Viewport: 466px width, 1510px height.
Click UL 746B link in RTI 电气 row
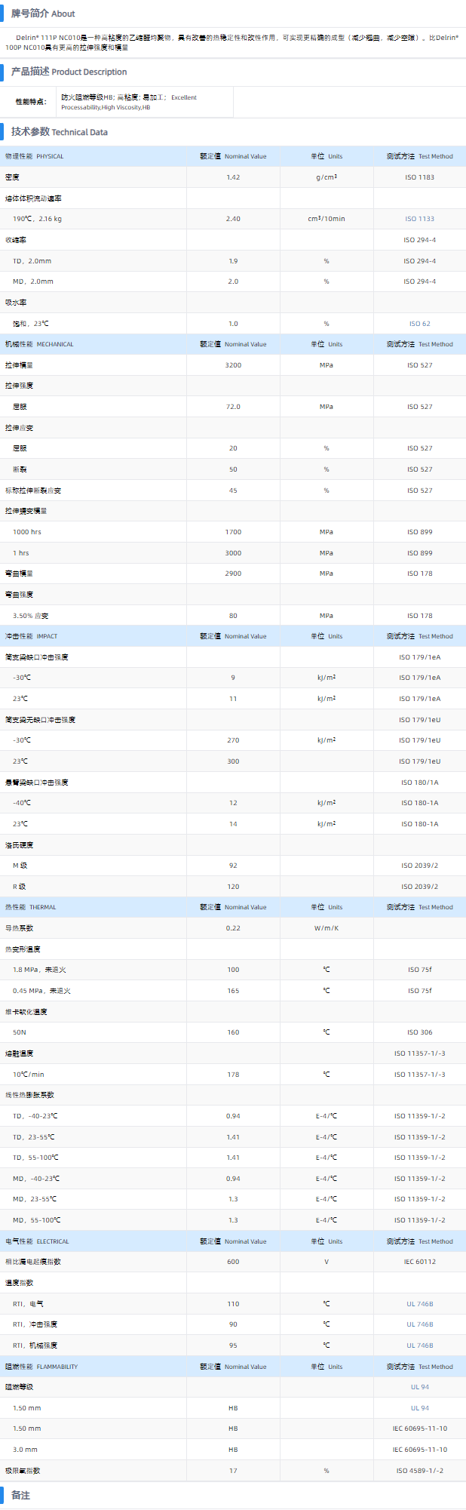(419, 1304)
